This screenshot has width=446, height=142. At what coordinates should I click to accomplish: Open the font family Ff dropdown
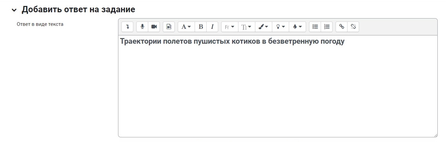(230, 27)
